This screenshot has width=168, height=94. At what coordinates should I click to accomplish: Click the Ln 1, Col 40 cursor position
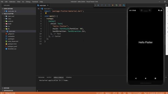(100, 93)
